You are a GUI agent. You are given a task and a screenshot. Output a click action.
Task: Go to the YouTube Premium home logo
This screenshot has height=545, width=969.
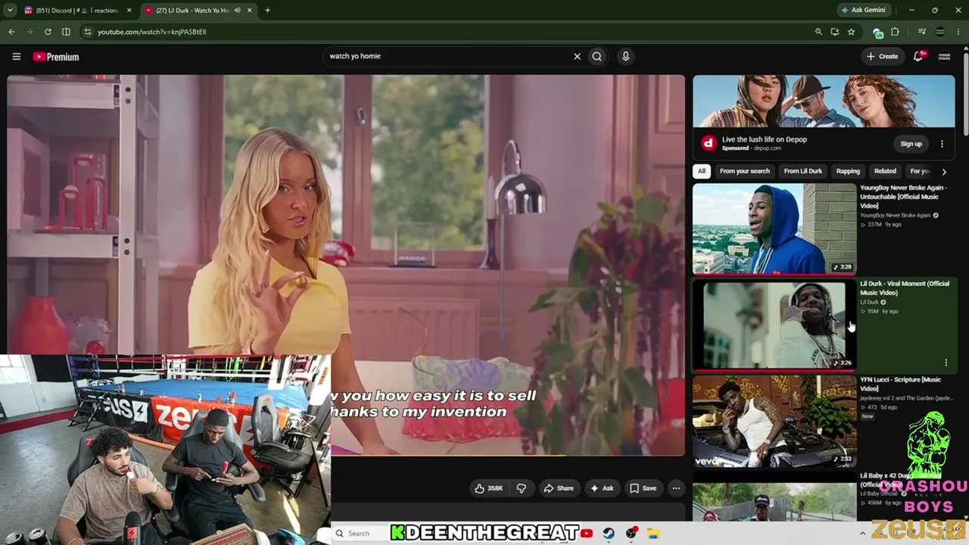click(x=56, y=57)
